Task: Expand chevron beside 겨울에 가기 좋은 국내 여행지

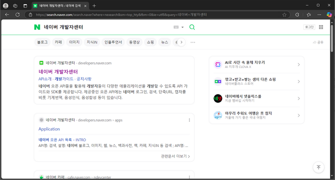Action: (x=299, y=115)
